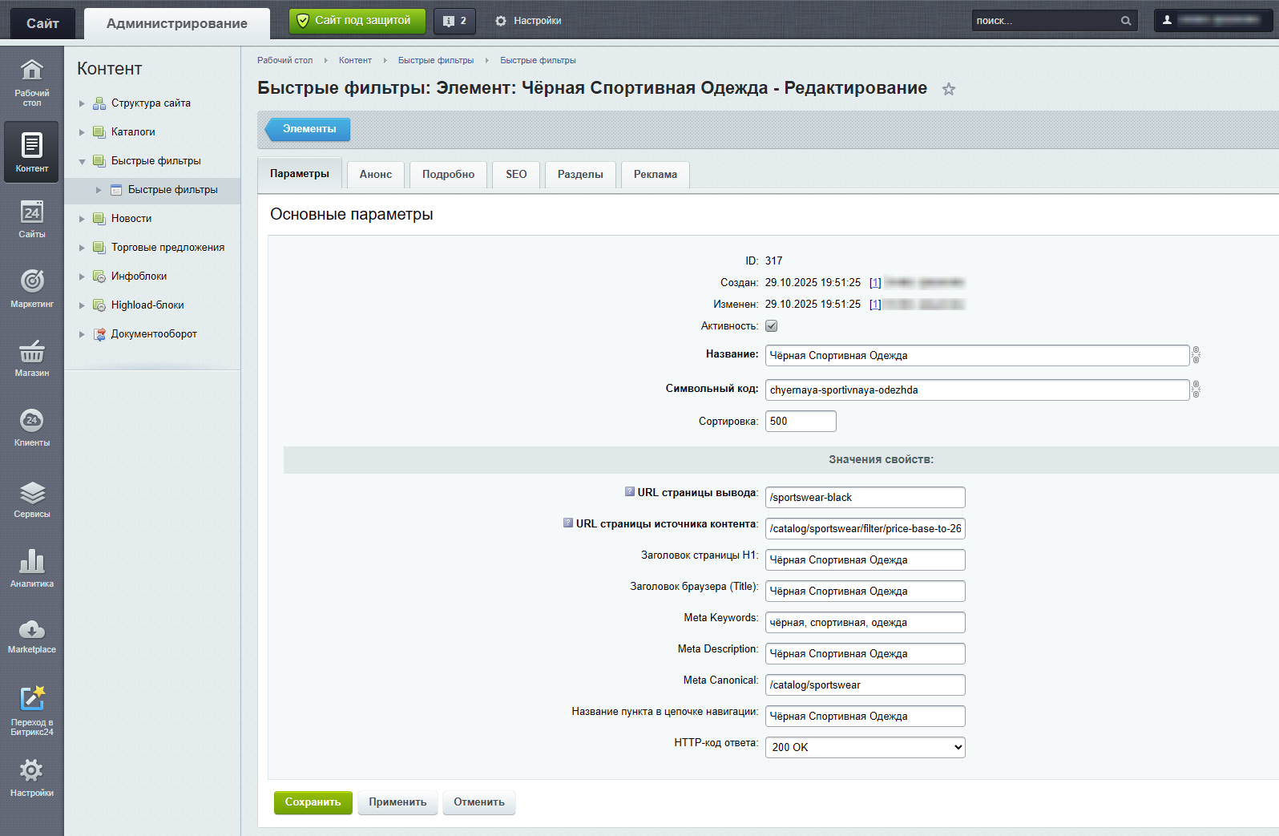Click the Применить button

(x=397, y=802)
